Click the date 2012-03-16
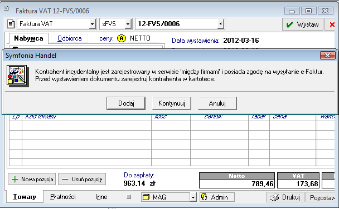The image size is (339, 209). [x=241, y=40]
